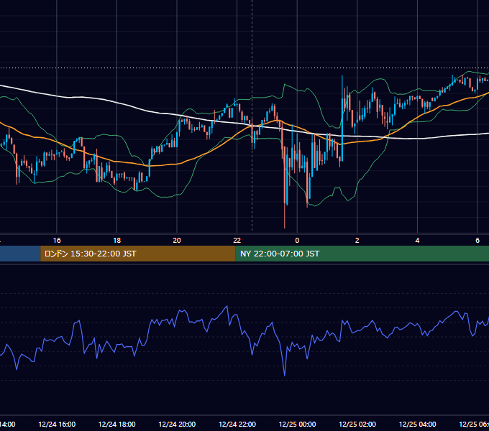Click the blue session bar before ロンドン
This screenshot has height=431, width=489.
click(20, 254)
